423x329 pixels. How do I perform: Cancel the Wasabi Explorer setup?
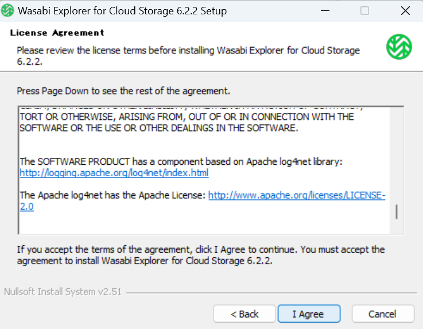point(383,313)
